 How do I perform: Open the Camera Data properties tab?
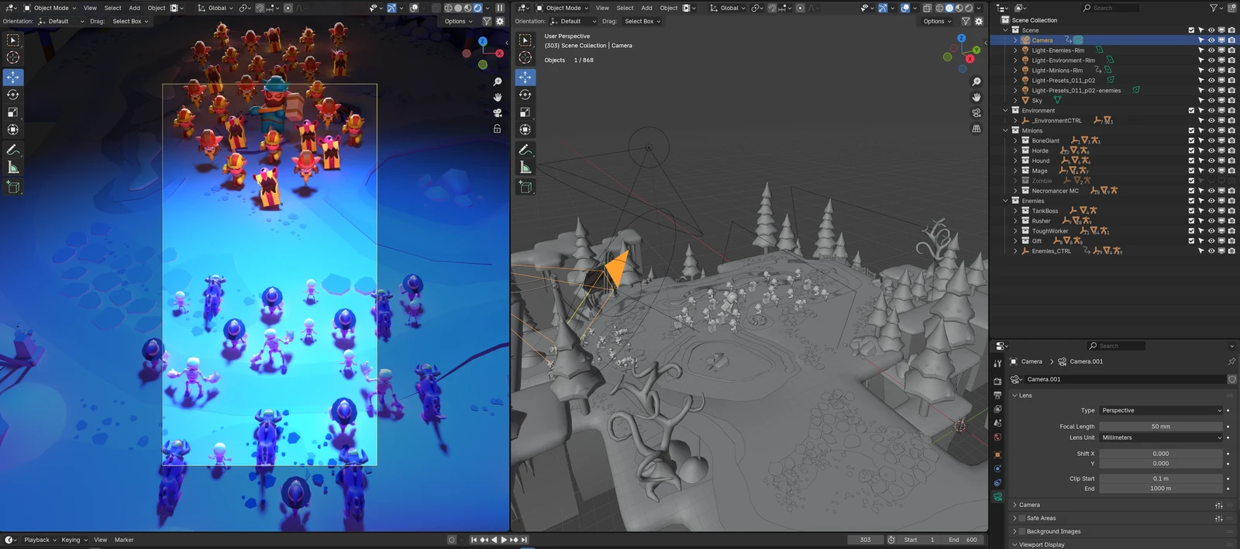click(997, 497)
